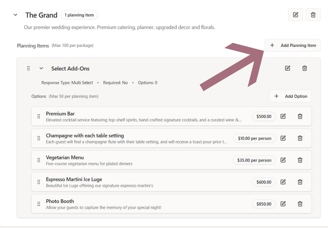Edit the Select Add-Ons planning item
This screenshot has height=228, width=328.
[x=287, y=68]
